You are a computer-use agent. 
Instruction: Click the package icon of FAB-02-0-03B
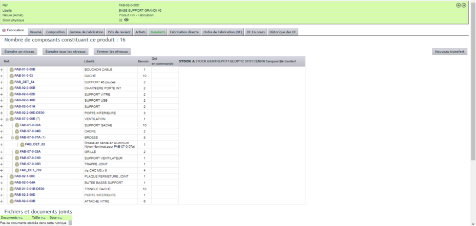pos(12,201)
